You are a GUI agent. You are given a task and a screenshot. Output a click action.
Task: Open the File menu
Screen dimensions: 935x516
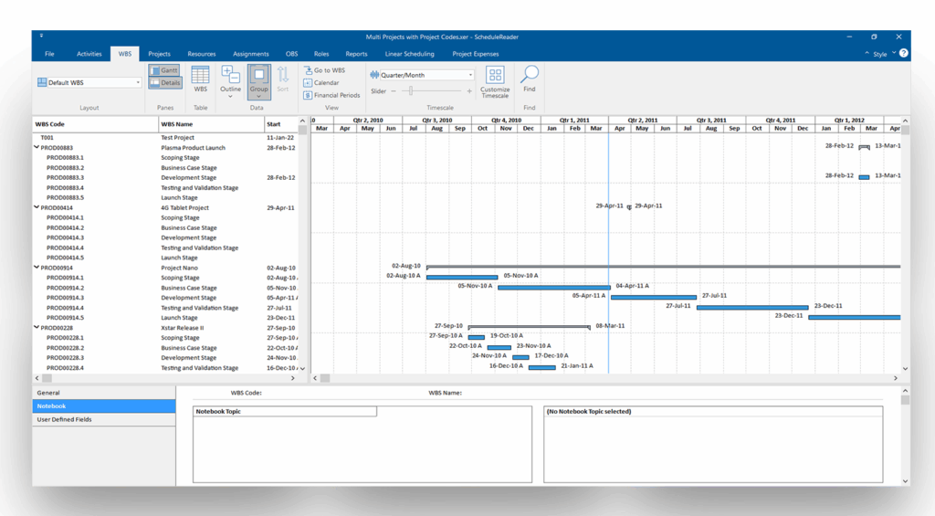[49, 54]
